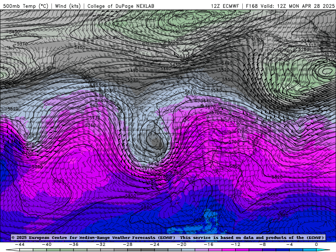Image resolution: width=336 pixels, height=252 pixels.
Task: Click the -40 colorbar label
Action: [x=47, y=244]
